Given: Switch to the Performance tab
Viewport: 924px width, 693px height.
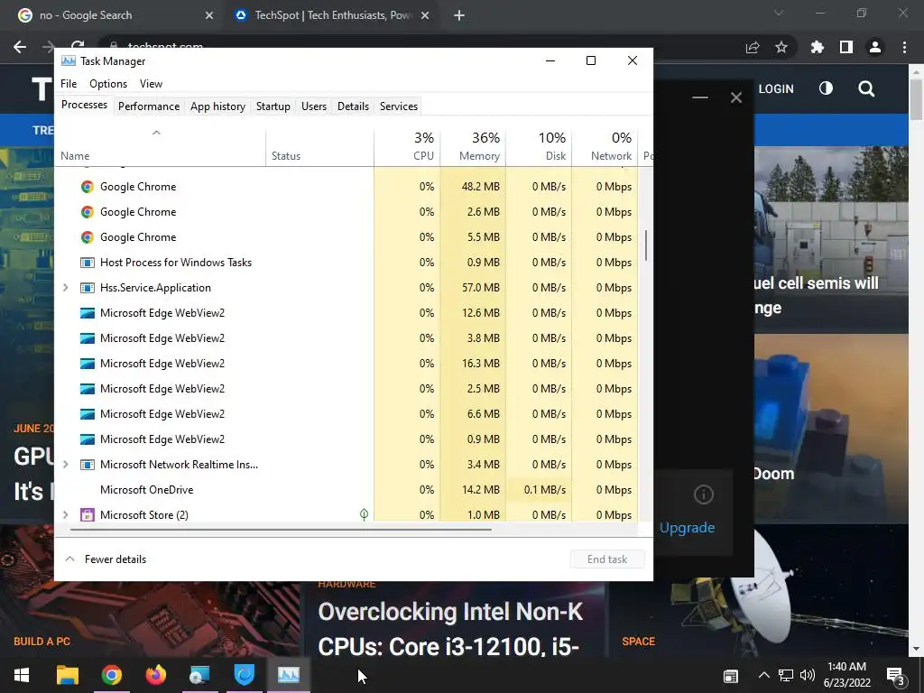Looking at the screenshot, I should (x=149, y=106).
